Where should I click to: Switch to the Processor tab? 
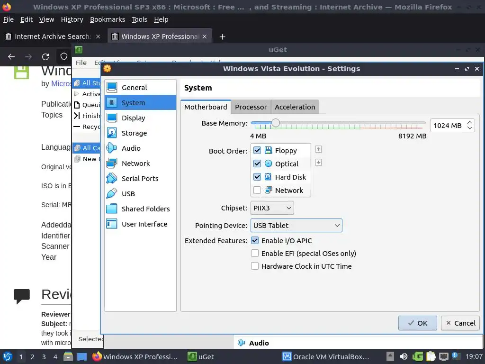click(251, 107)
